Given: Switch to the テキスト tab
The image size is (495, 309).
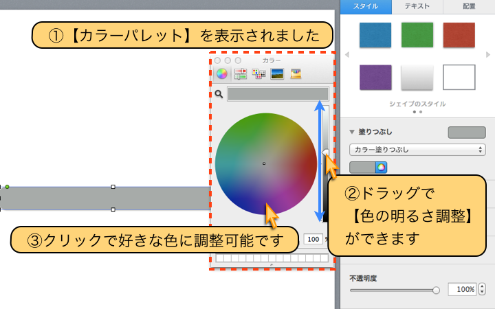Looking at the screenshot, I should click(417, 6).
